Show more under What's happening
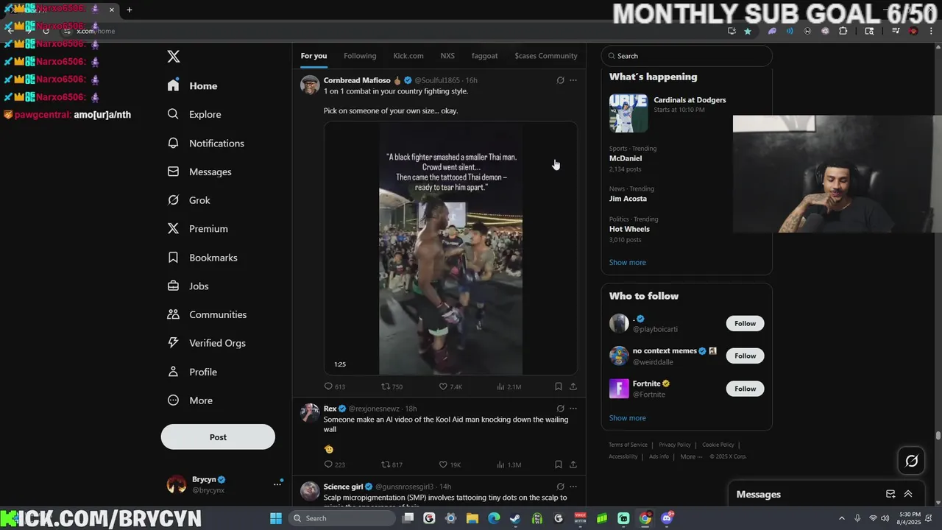Viewport: 942px width, 530px height. (x=627, y=262)
